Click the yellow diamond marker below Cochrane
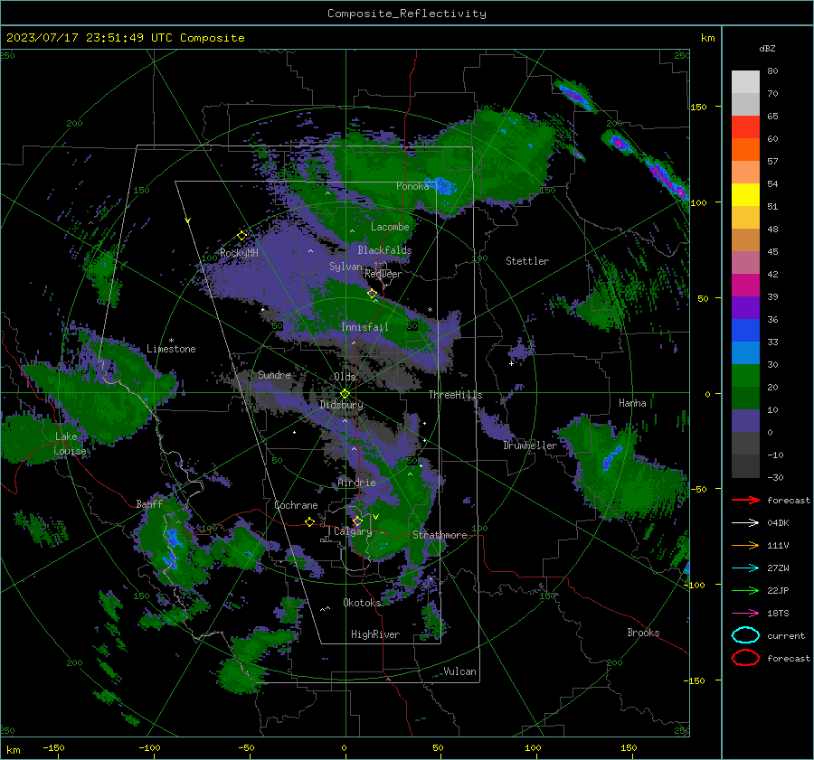This screenshot has height=760, width=814. click(x=309, y=522)
